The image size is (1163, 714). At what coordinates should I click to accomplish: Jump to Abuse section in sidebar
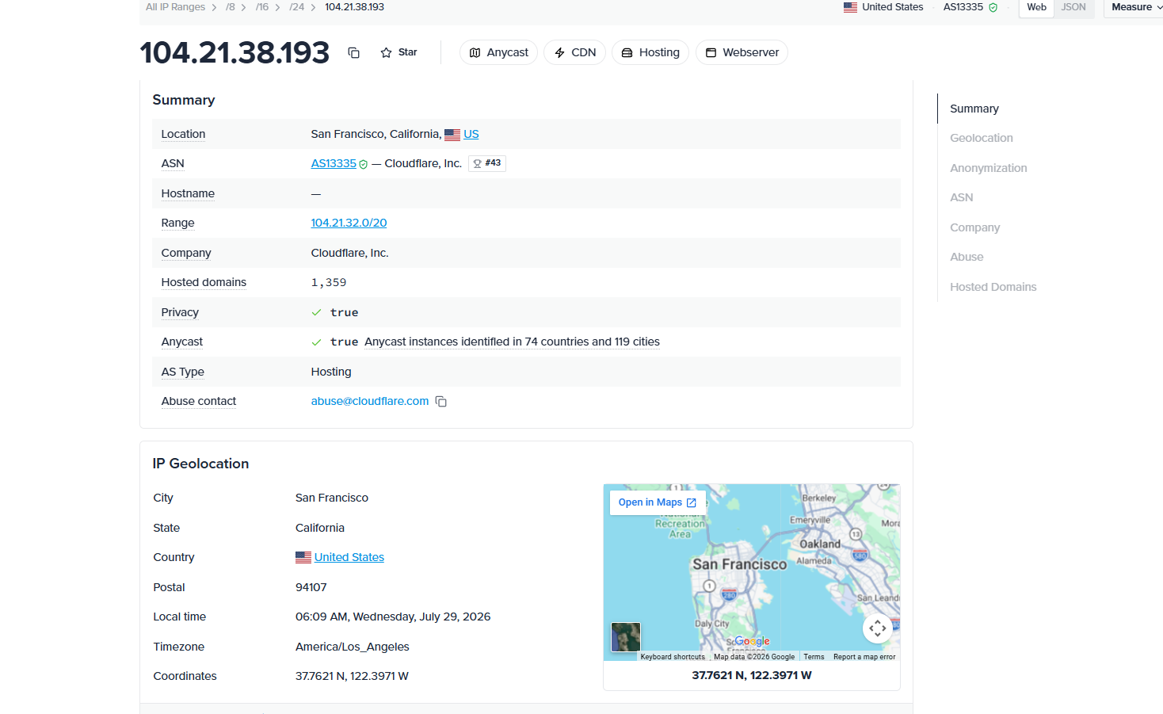[x=967, y=257]
